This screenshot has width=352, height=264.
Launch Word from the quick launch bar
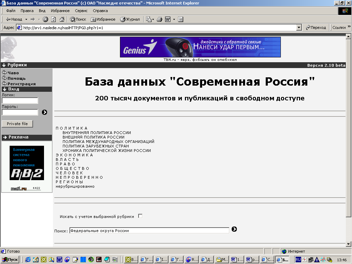point(59,260)
